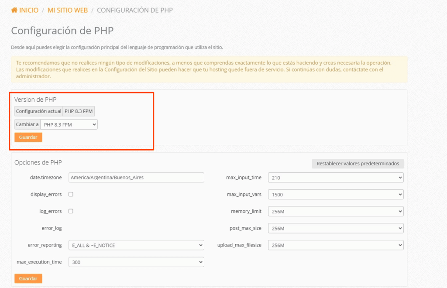Click the INICIO breadcrumb item
The height and width of the screenshot is (288, 447).
point(28,10)
